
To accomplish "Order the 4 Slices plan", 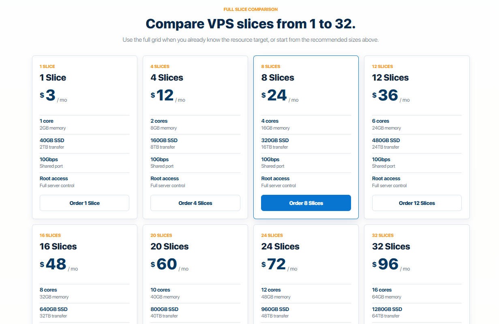I will [195, 203].
